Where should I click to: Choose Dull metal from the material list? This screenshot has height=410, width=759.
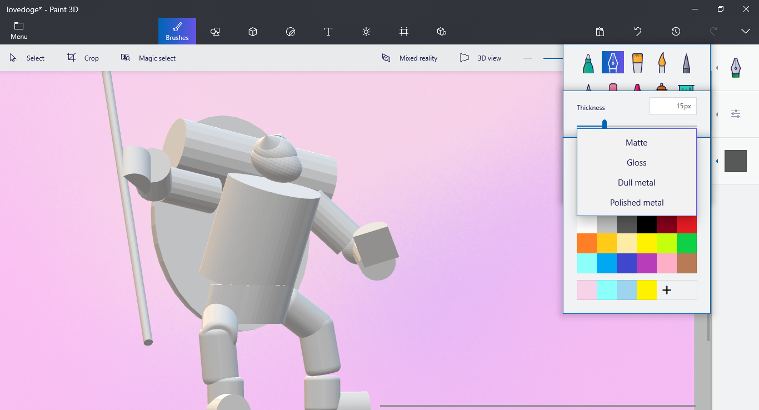tap(637, 183)
